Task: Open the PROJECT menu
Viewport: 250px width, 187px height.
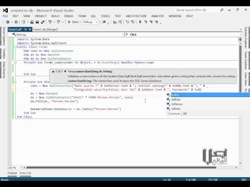Action: [x=41, y=16]
